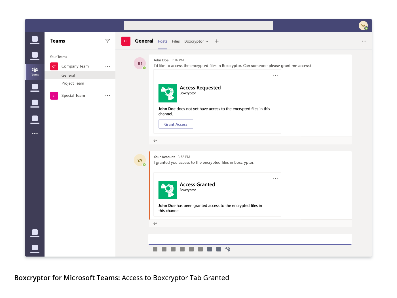The image size is (397, 298).
Task: Click the 3:52 PM message timestamp
Action: tap(184, 157)
